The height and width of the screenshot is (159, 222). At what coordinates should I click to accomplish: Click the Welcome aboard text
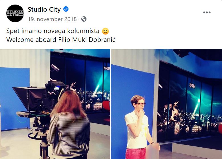(31, 40)
